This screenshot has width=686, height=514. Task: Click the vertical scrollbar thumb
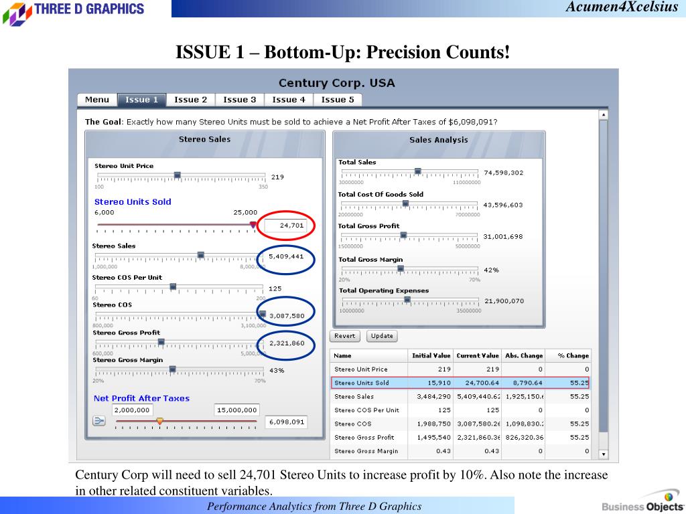tap(604, 276)
